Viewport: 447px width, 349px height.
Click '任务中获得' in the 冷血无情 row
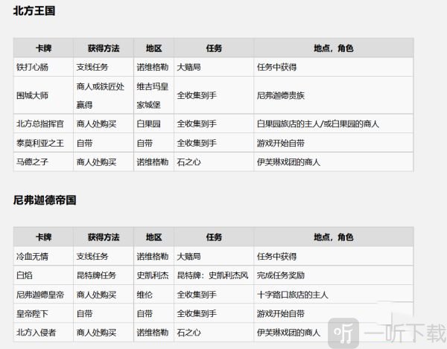pyautogui.click(x=277, y=256)
